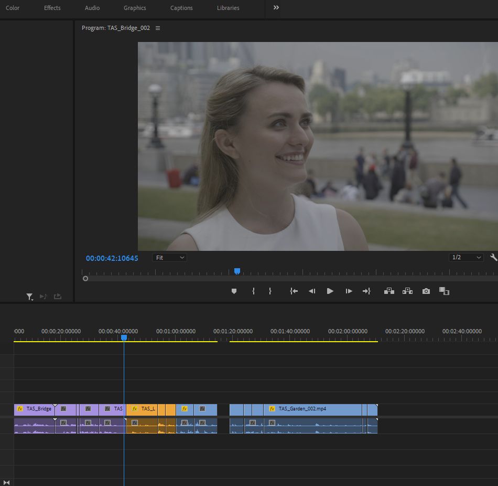Screen dimensions: 498x486
Task: Click the funnel filter icon
Action: pyautogui.click(x=29, y=297)
